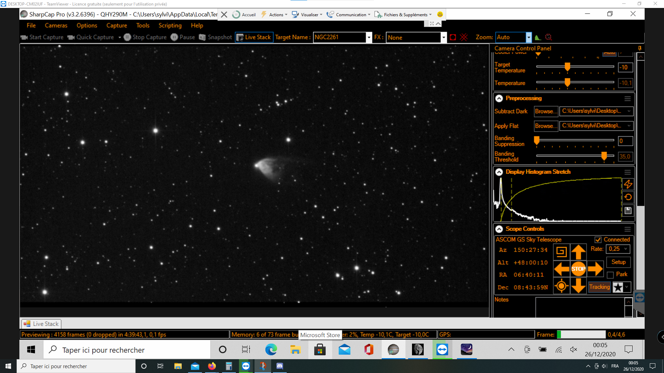Click the Banding Threshold slider handle
The height and width of the screenshot is (373, 664).
604,156
